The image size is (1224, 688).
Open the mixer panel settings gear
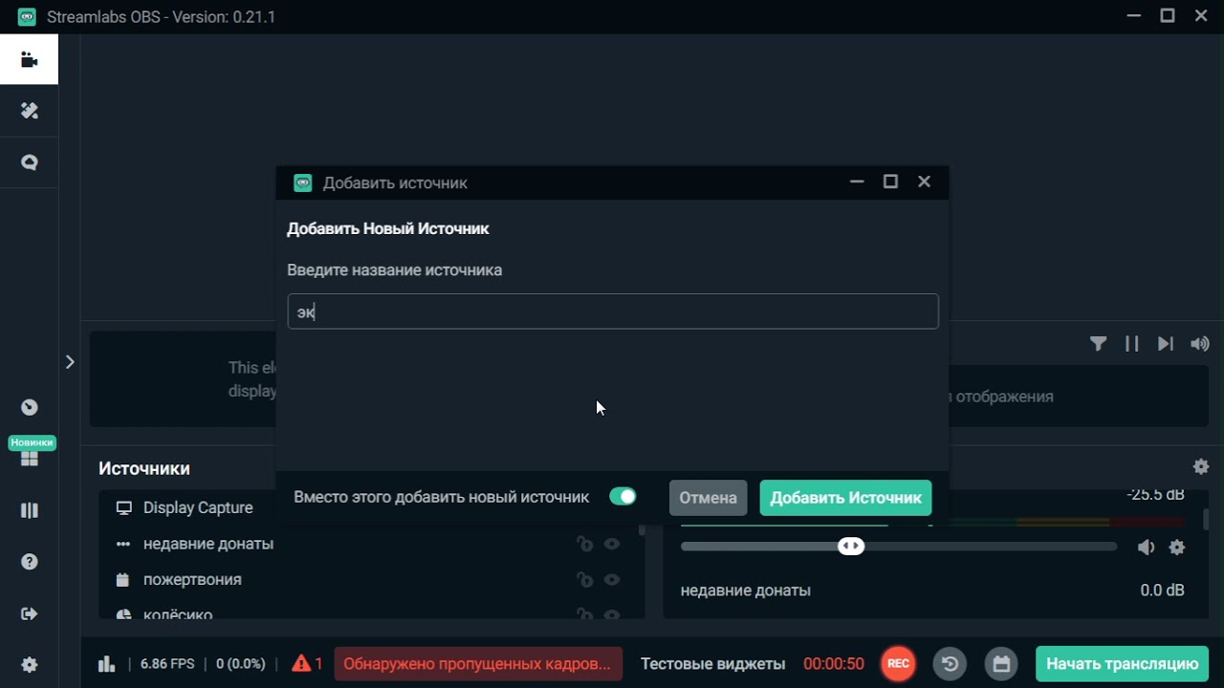1201,466
